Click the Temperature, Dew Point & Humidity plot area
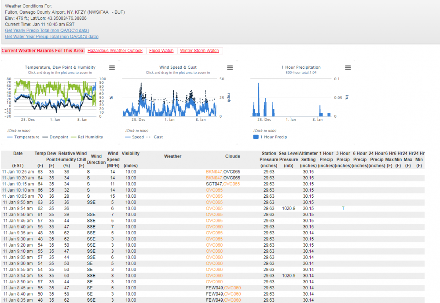Image resolution: width=440 pixels, height=303 pixels. point(55,97)
